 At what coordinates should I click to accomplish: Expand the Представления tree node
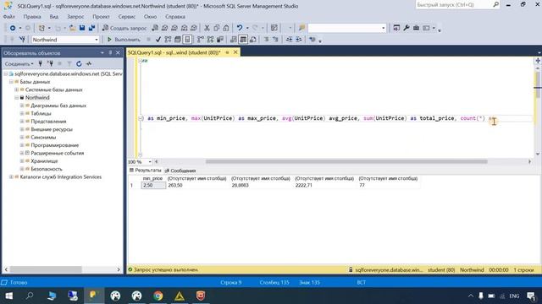(x=22, y=122)
